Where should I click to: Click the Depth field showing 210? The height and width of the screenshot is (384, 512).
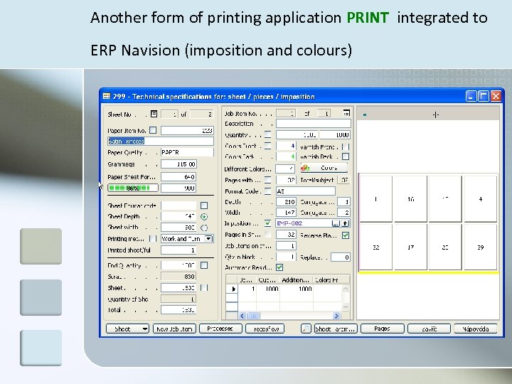click(x=286, y=202)
